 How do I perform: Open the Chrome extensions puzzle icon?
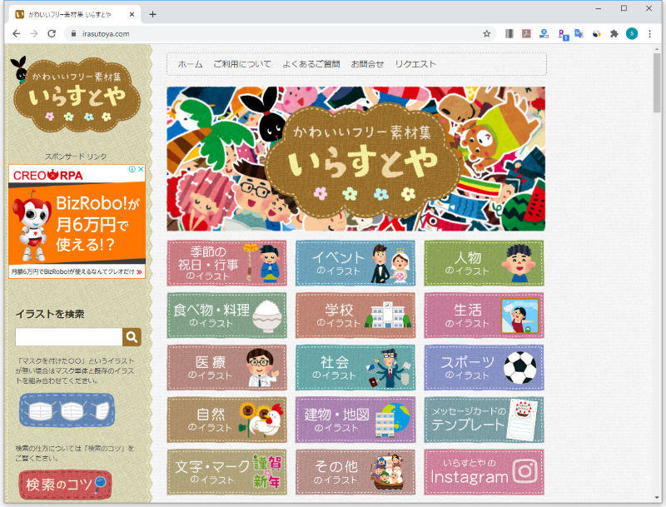(614, 33)
